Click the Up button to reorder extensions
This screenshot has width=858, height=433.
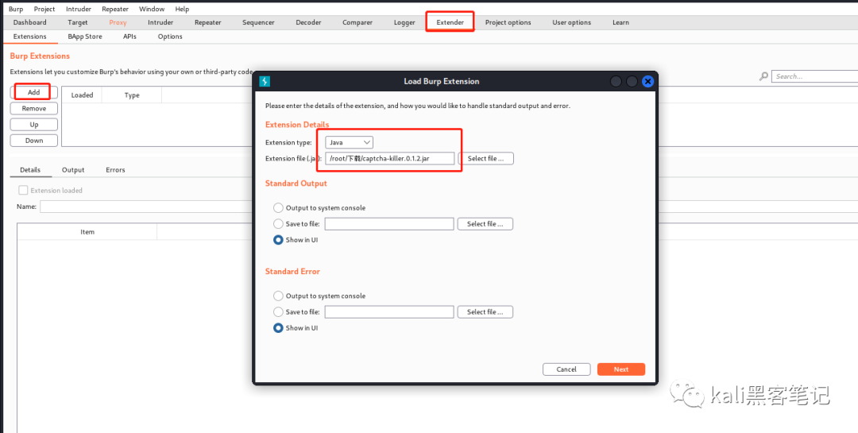click(x=34, y=125)
